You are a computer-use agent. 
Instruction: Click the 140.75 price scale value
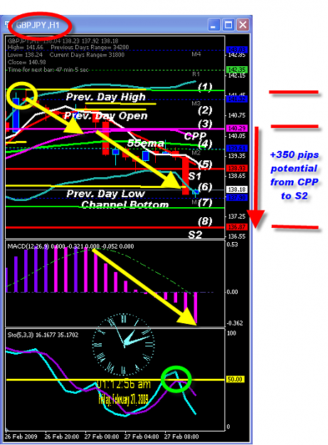pos(237,115)
